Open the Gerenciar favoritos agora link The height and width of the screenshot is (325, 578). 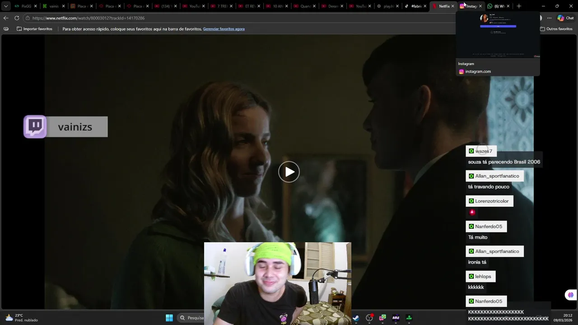(x=224, y=29)
